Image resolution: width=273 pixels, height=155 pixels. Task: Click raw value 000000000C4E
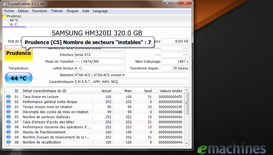coord(170,107)
